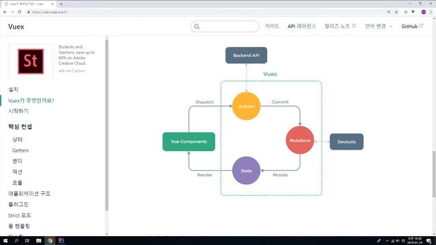Click the Adobe Stock St ad image
Screen dimensions: 436x245
pos(31,61)
